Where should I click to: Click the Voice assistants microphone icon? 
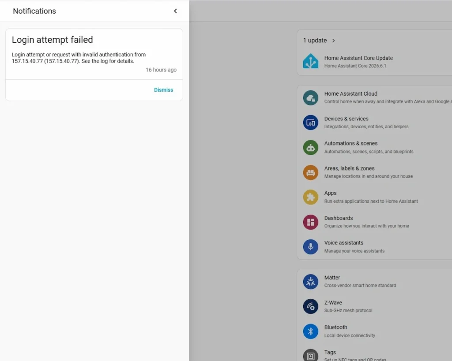coord(310,247)
